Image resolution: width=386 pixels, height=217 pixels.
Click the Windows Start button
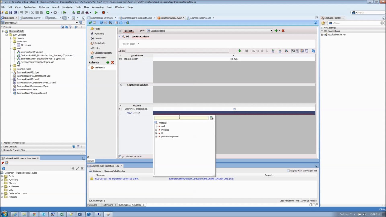click(5, 214)
